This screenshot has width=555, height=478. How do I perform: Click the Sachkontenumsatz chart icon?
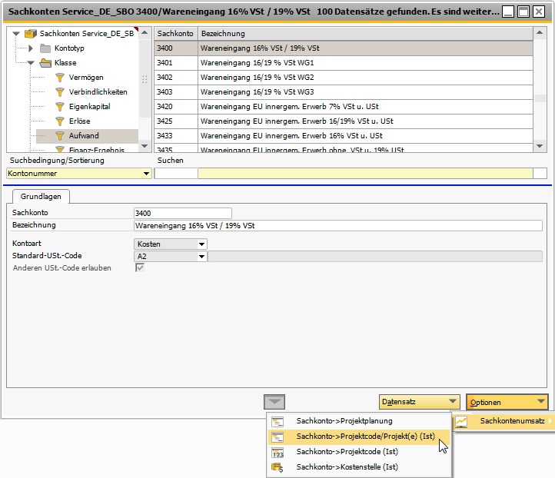(462, 421)
